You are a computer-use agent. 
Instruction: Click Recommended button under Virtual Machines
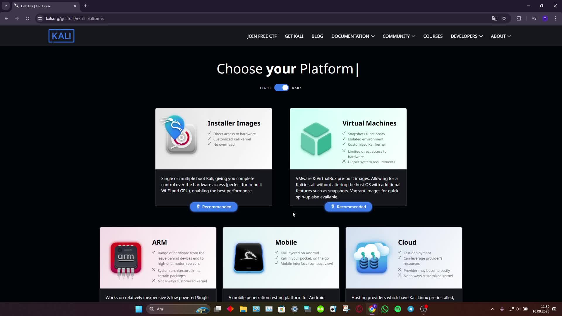[x=348, y=207]
